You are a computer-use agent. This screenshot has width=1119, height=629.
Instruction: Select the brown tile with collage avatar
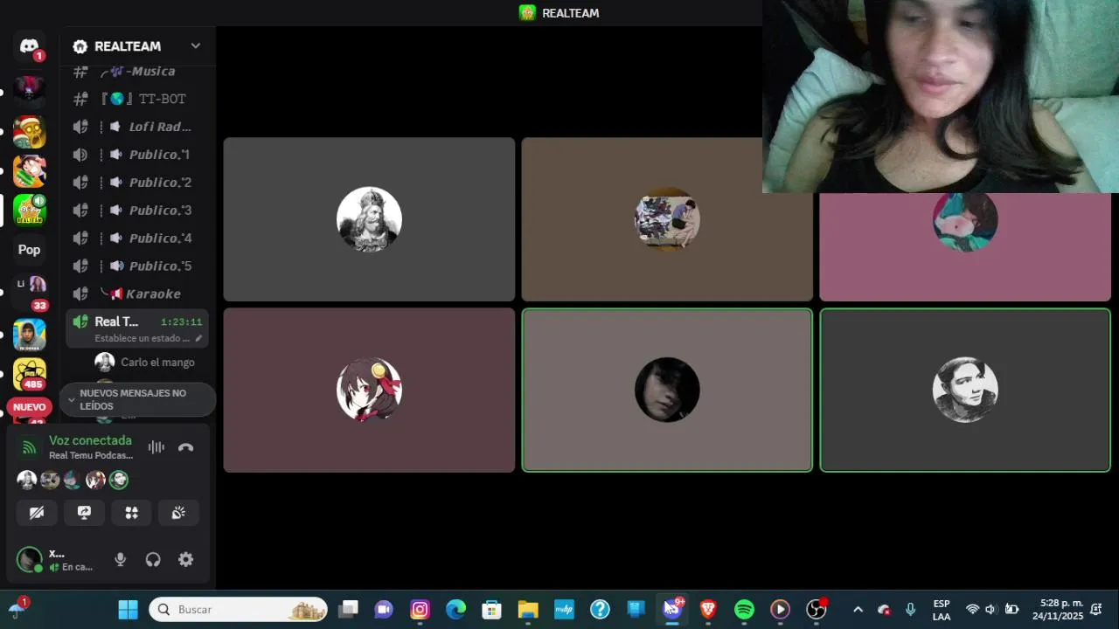667,219
